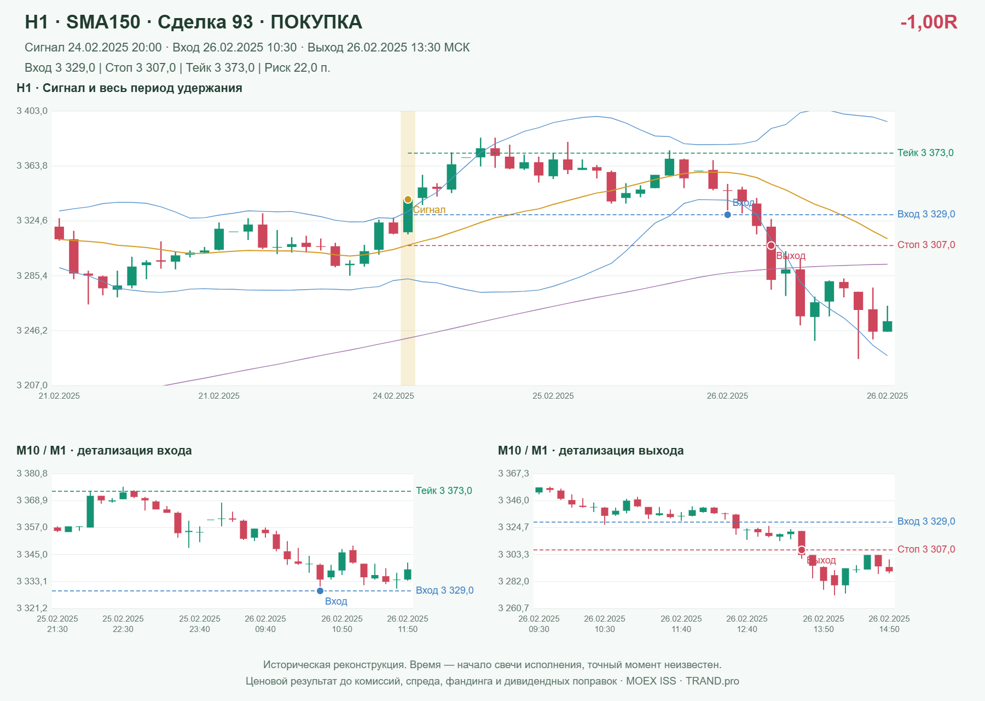The image size is (985, 701).
Task: Click heading 'M10 / M1 · детализация выхода'
Action: 591,451
